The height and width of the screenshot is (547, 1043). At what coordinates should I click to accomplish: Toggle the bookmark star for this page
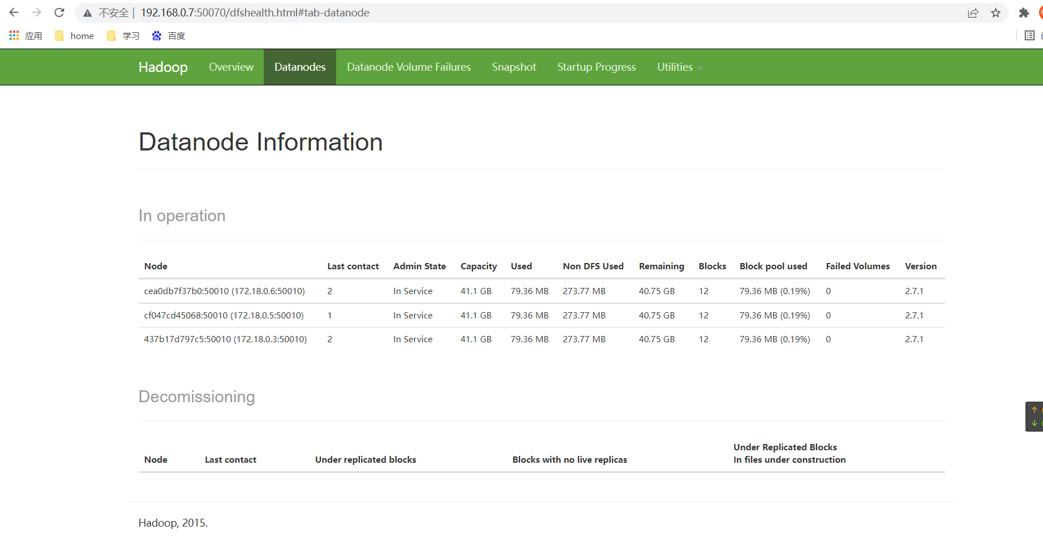click(x=995, y=12)
